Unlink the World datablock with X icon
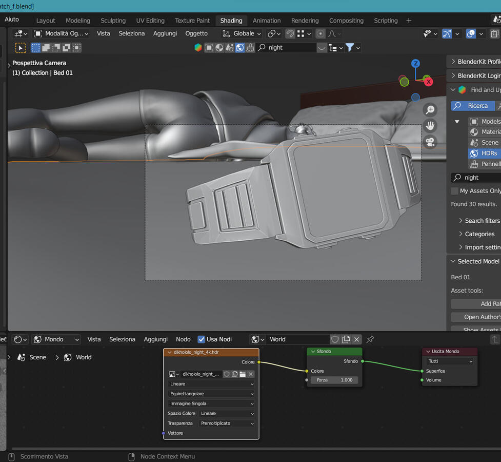 coord(357,339)
